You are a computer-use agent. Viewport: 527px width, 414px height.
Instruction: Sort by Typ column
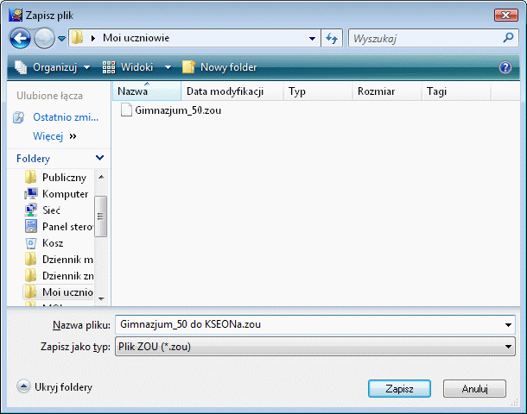point(318,91)
